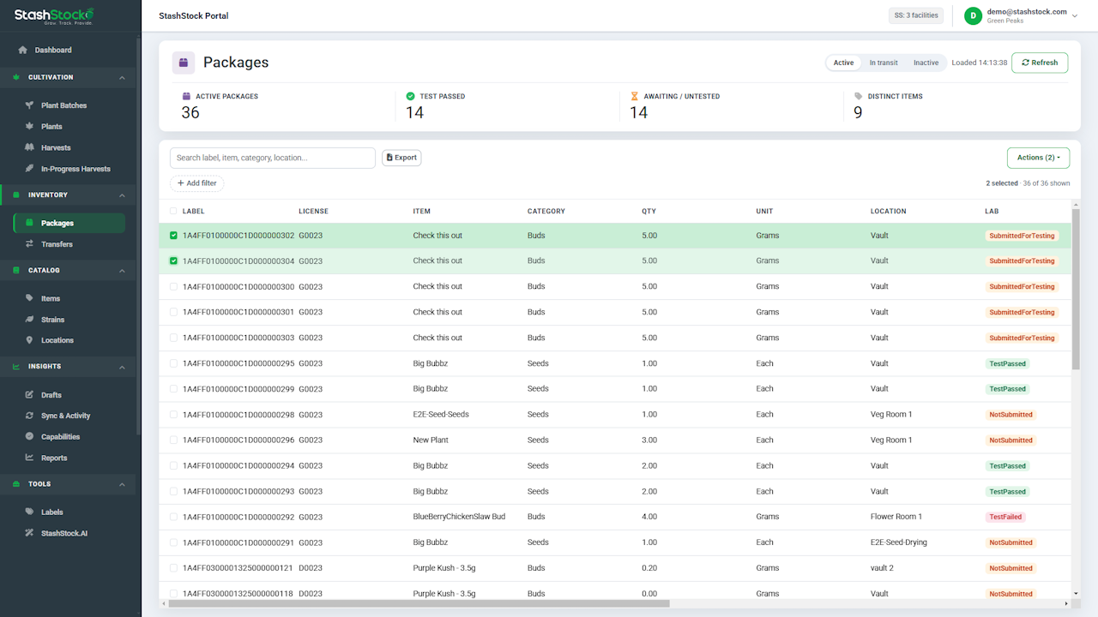Click the green user avatar D

point(973,15)
